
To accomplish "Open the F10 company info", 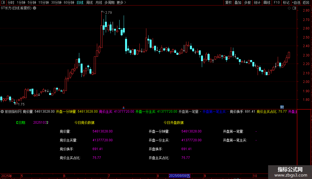I will [277, 2].
